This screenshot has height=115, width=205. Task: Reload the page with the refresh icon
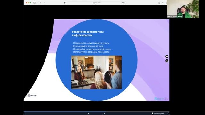(x=125, y=3)
